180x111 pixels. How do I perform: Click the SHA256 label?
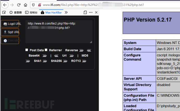click(56, 61)
